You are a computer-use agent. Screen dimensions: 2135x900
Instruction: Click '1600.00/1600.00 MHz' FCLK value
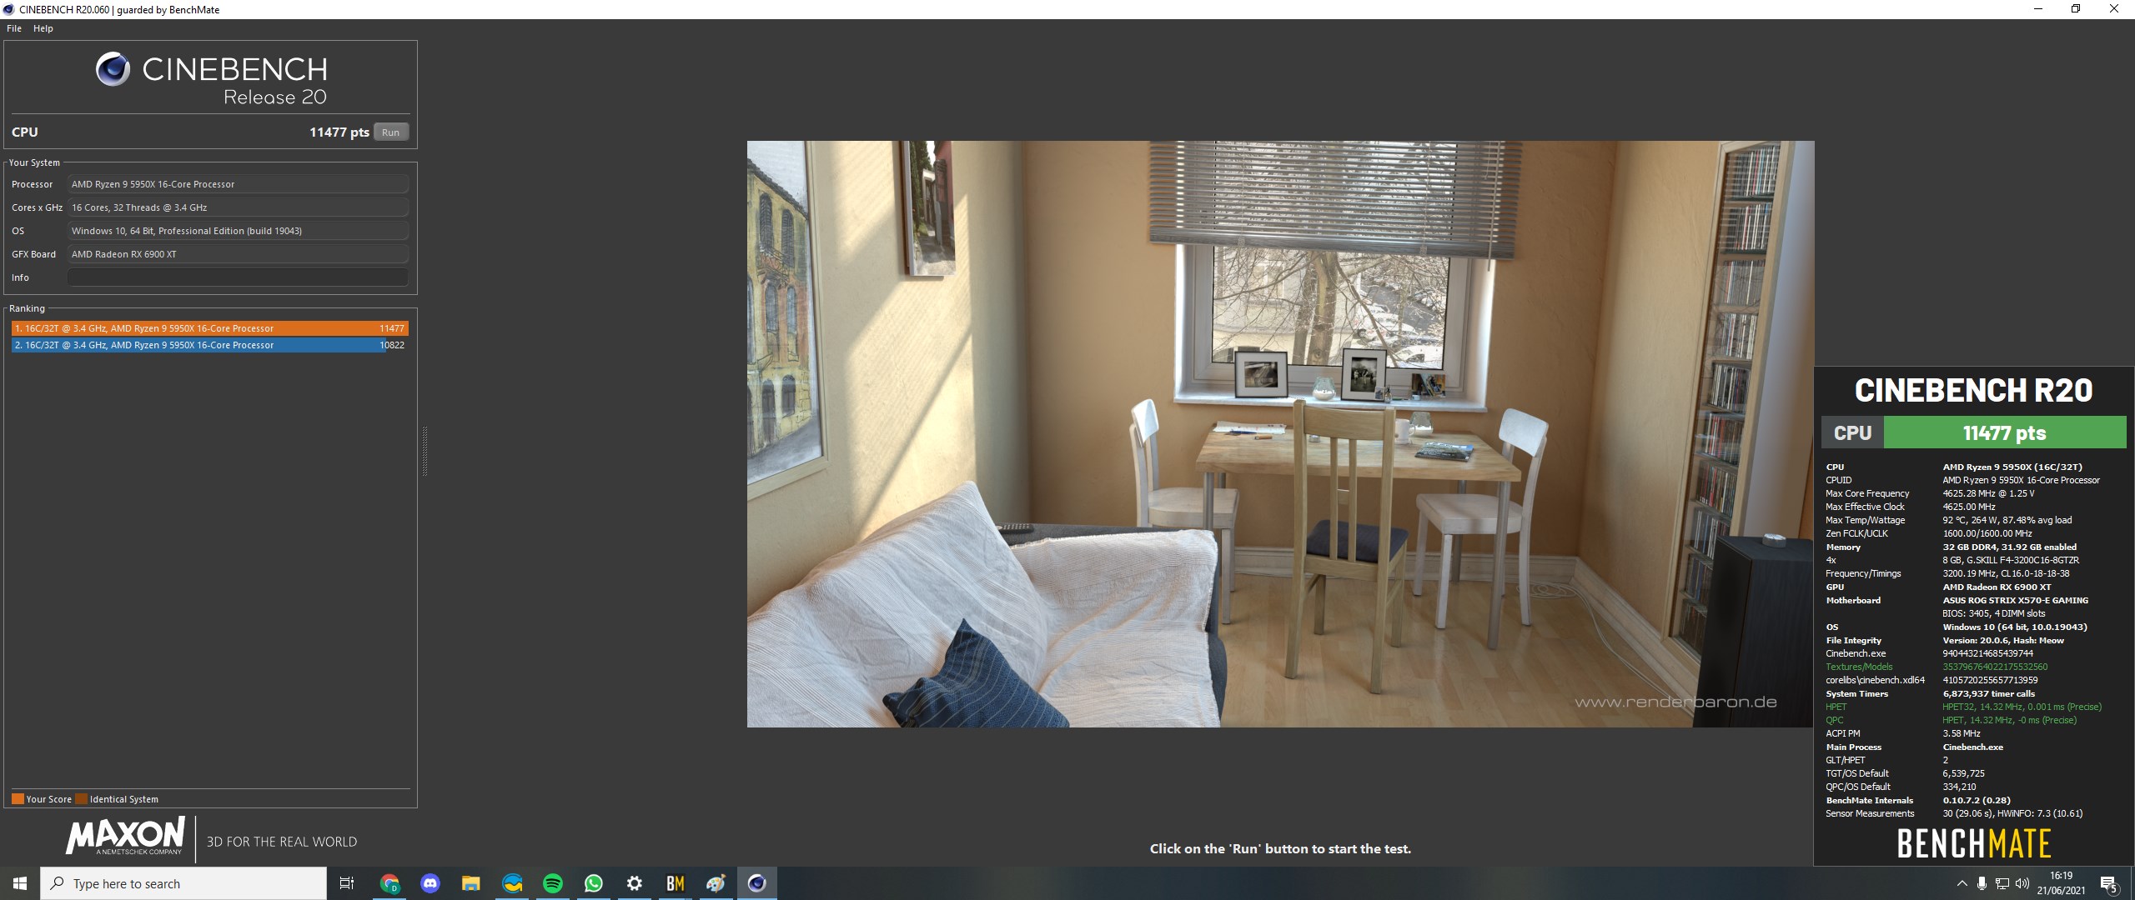pyautogui.click(x=1987, y=533)
